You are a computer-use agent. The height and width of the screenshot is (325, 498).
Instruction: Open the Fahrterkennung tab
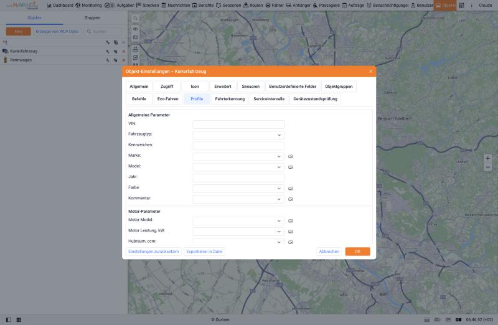point(230,99)
